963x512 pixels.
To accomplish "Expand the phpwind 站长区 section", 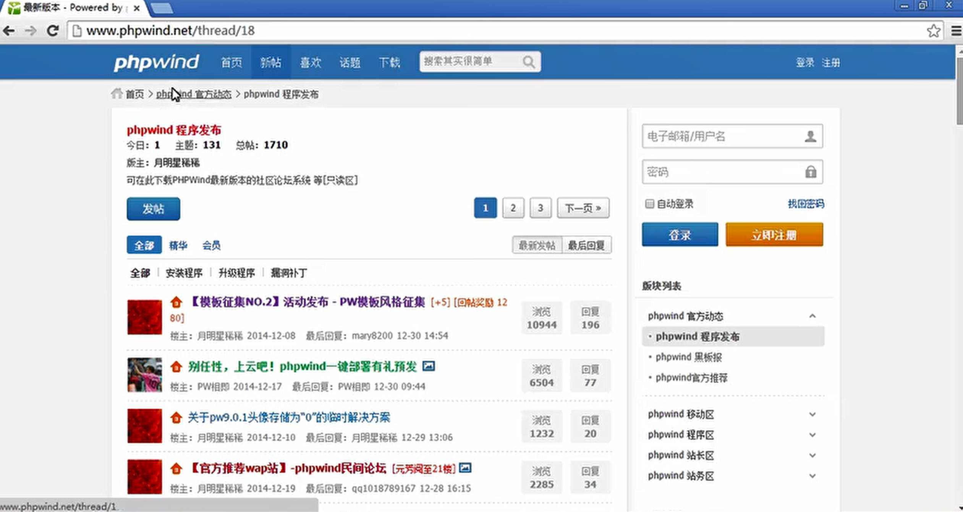I will coord(812,455).
